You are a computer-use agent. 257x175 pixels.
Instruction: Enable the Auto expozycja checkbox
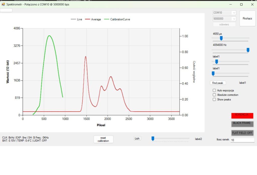(214, 90)
